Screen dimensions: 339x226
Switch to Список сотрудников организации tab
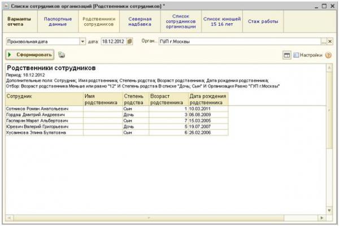click(181, 21)
